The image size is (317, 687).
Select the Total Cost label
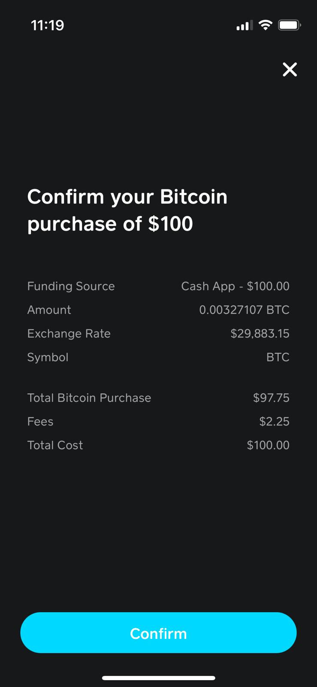[x=55, y=445]
